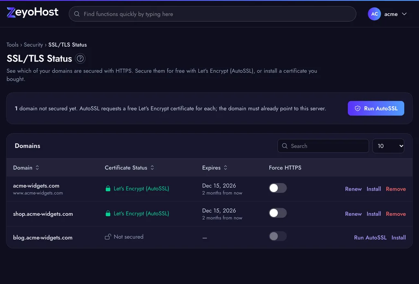Focus the Find functions search bar
The image size is (419, 284).
coord(212,14)
